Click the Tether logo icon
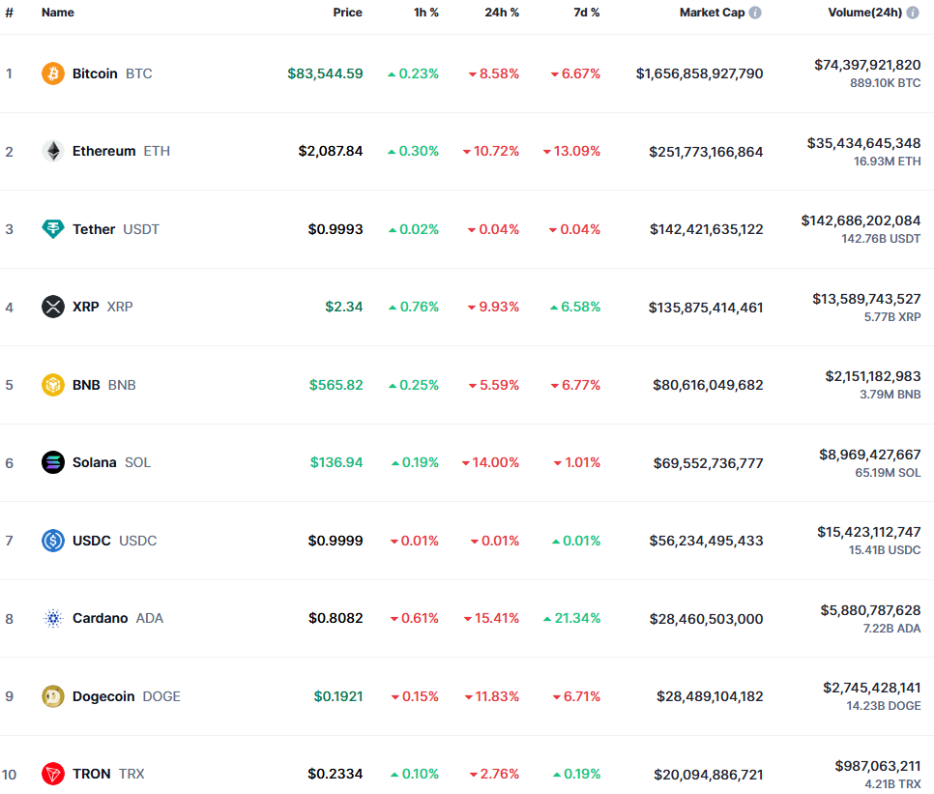Viewport: 934px width, 794px height. coord(53,229)
